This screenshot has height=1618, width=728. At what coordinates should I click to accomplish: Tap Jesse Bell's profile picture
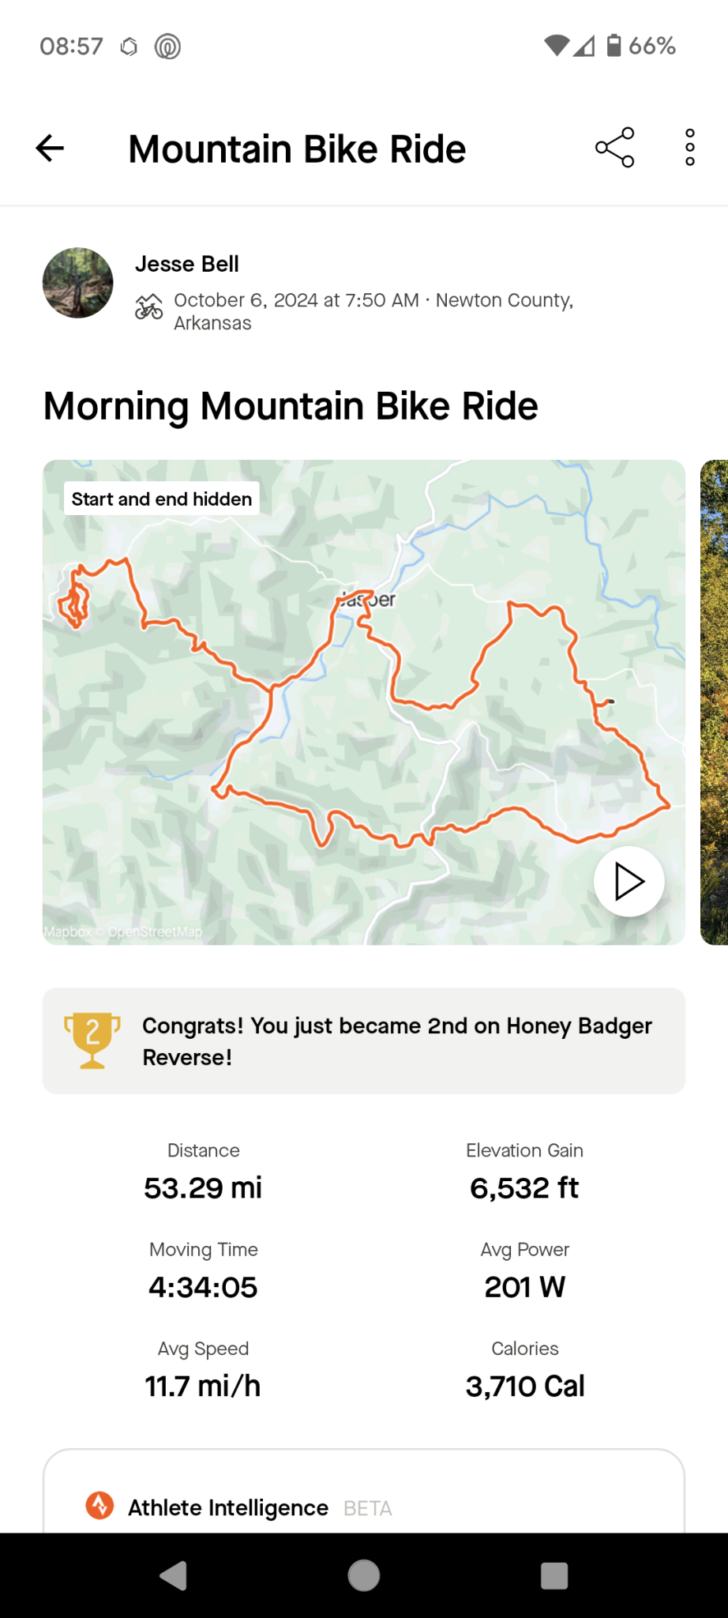77,283
